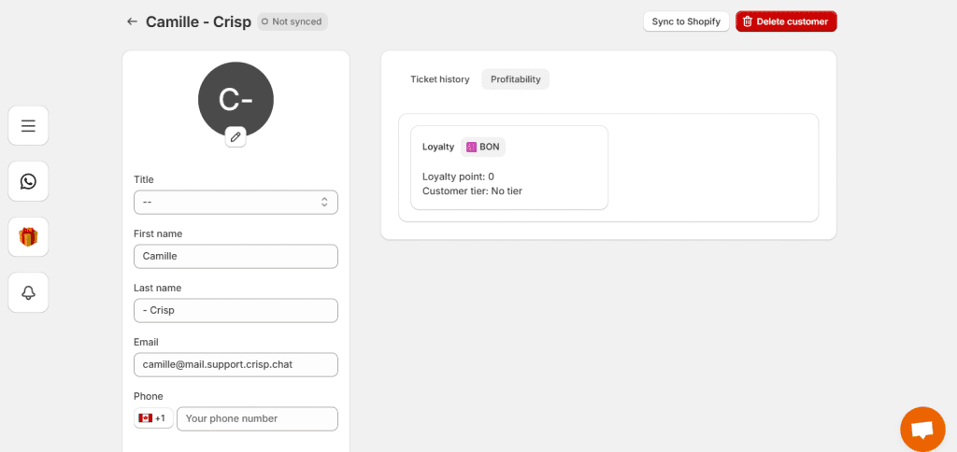957x452 pixels.
Task: Open the WhatsApp sidebar icon
Action: (28, 181)
